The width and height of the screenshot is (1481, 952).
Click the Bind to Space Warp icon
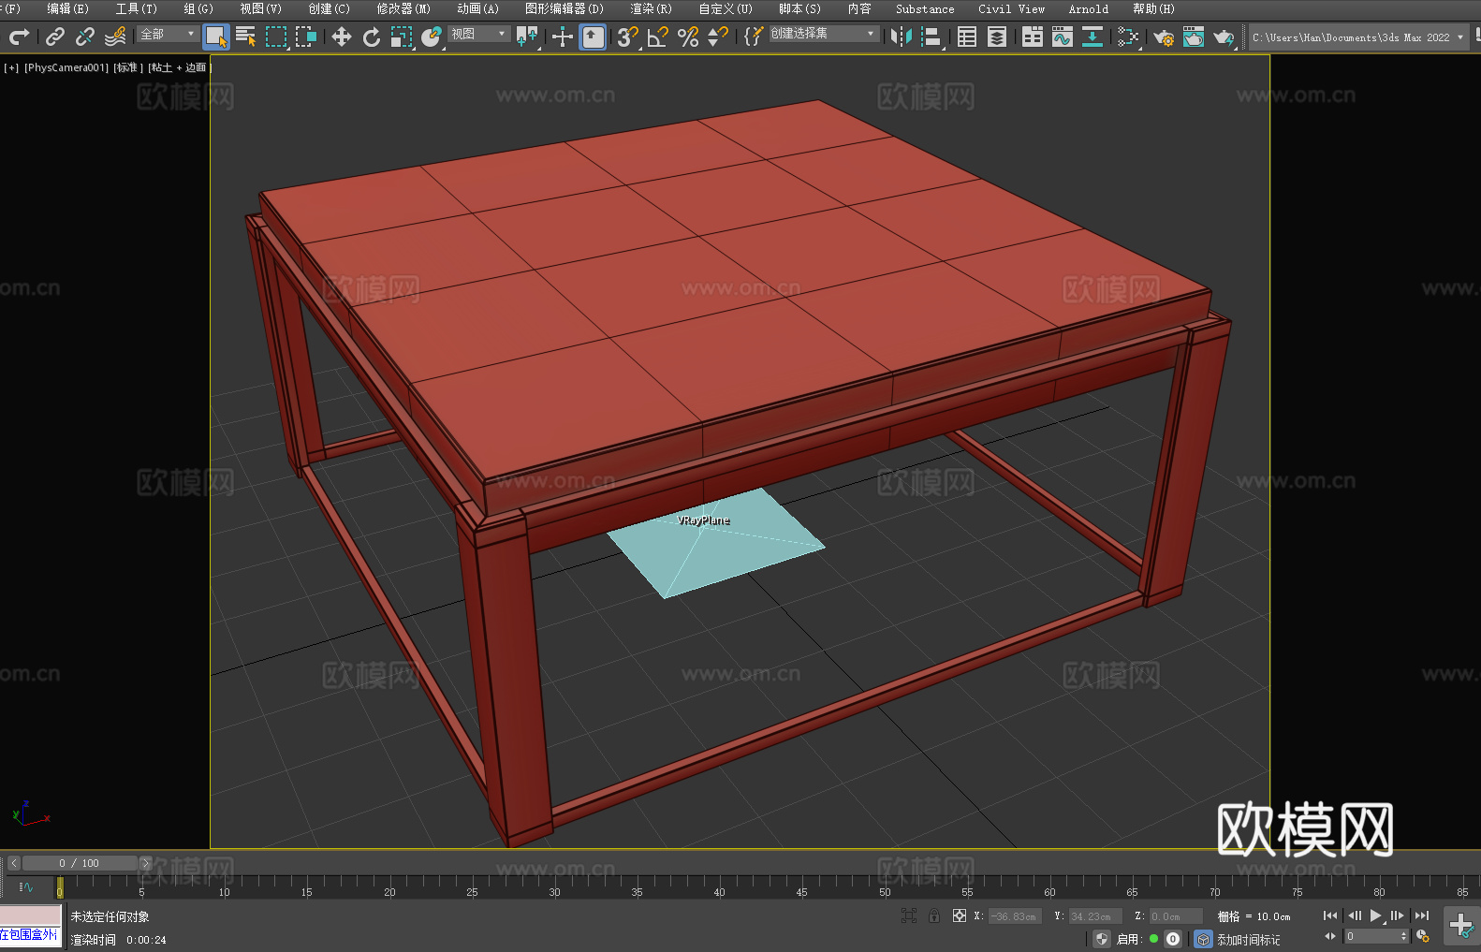point(115,37)
